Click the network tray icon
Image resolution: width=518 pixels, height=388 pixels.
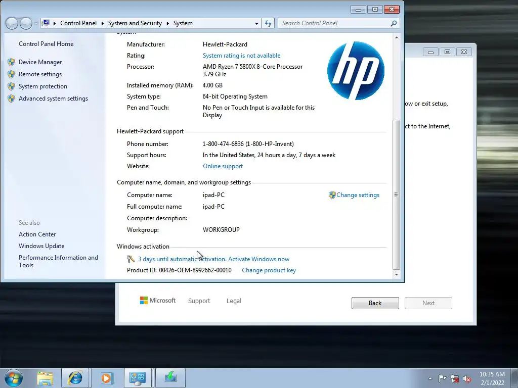click(x=455, y=378)
